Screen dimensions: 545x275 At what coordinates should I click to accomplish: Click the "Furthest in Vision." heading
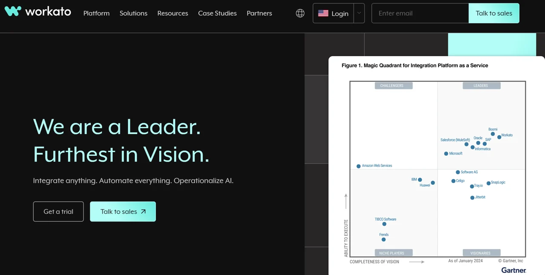pyautogui.click(x=121, y=154)
